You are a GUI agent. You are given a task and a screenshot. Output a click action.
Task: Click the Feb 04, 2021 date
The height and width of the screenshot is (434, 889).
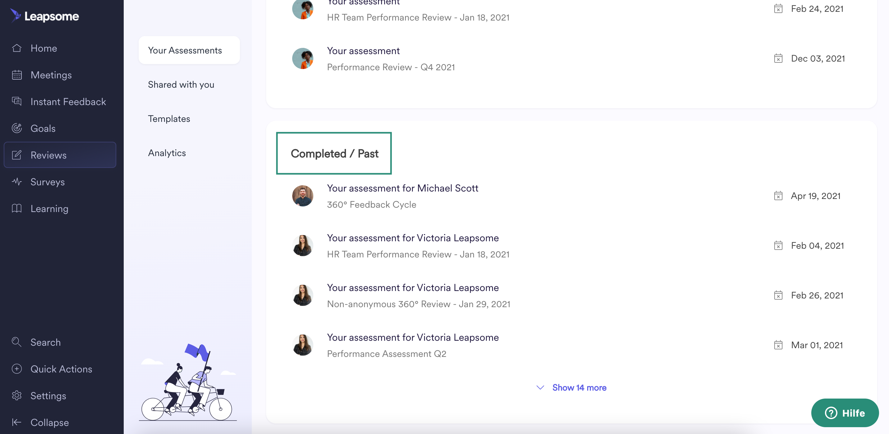pos(818,246)
